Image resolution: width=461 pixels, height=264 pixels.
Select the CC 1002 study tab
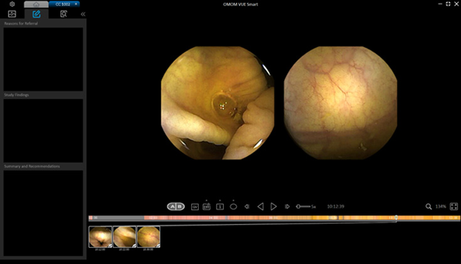pos(63,4)
